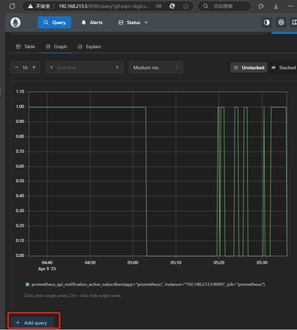
Task: Click the browser address bar URL
Action: (103, 6)
